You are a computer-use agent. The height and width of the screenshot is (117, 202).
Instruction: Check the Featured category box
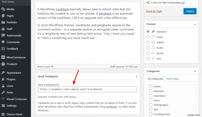coord(150,91)
